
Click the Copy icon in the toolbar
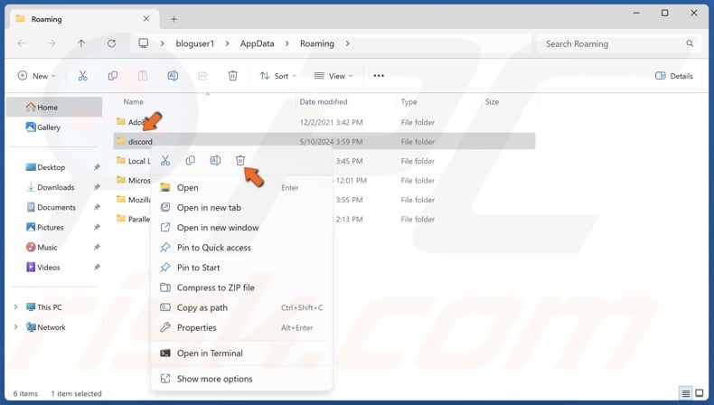pos(112,76)
